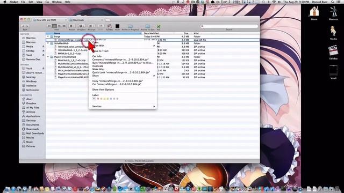Image resolution: width=344 pixels, height=193 pixels.
Task: Choose Open in the context menu
Action: click(x=123, y=42)
